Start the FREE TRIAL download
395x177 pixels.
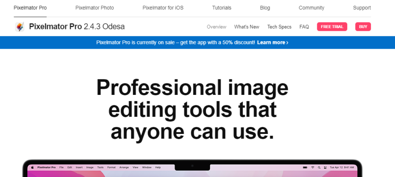(x=332, y=27)
